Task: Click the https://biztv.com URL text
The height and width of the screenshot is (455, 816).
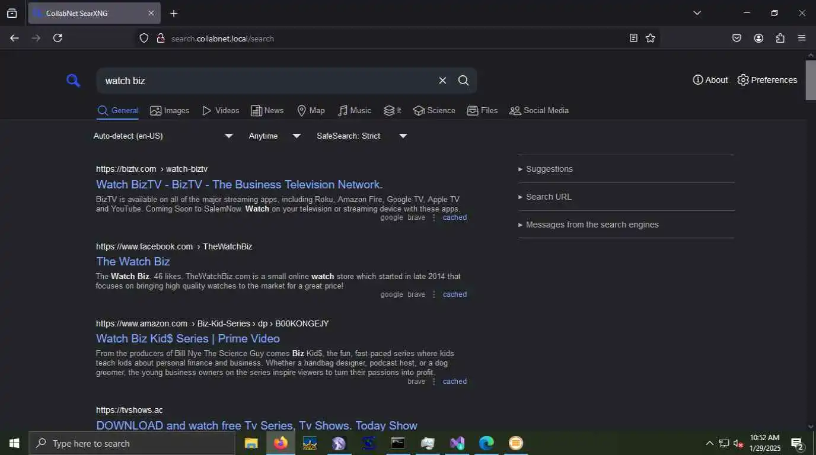Action: pyautogui.click(x=126, y=169)
